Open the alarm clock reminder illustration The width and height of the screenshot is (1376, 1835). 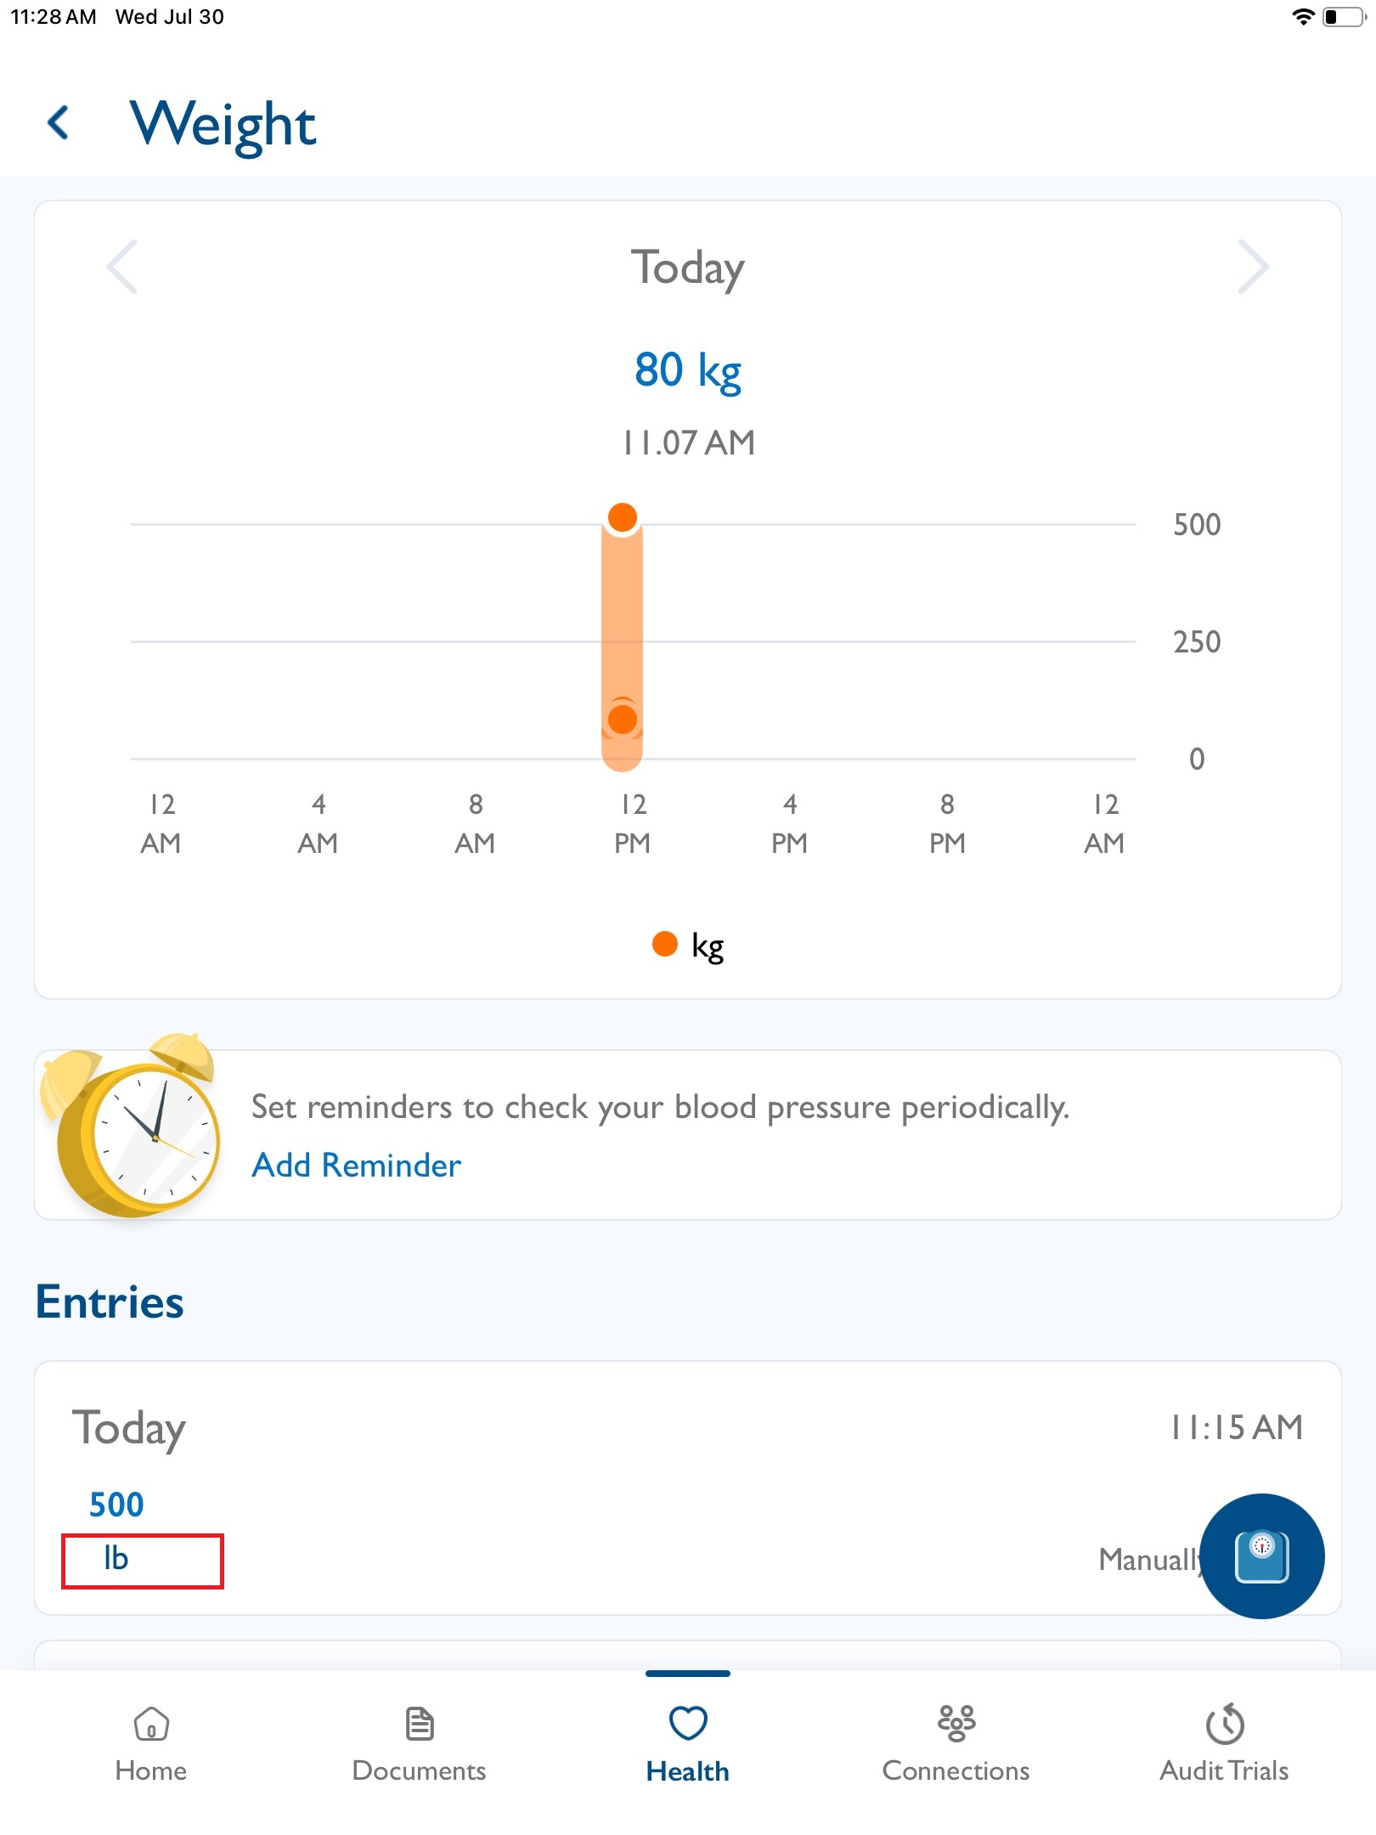point(130,1126)
